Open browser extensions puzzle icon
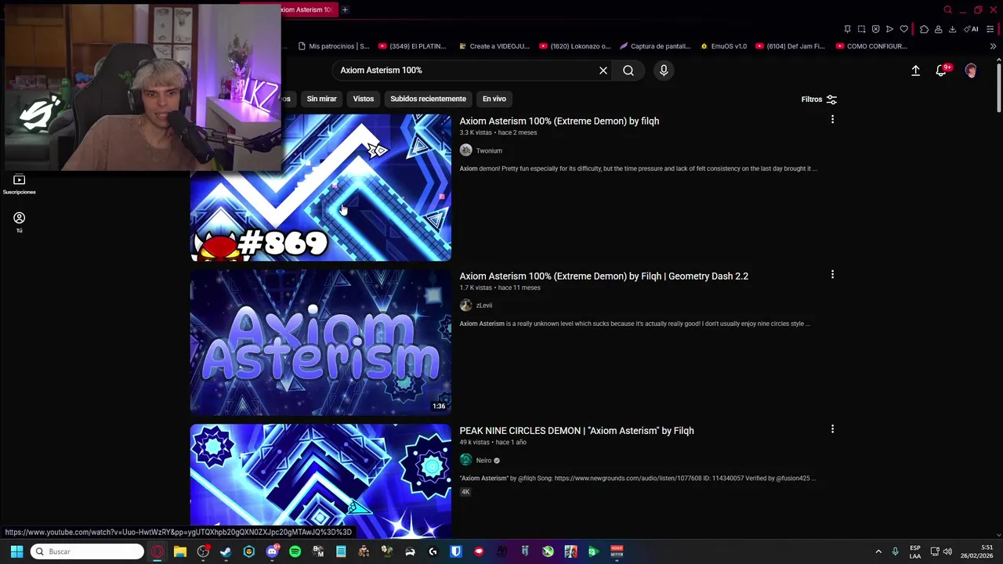 (x=924, y=29)
